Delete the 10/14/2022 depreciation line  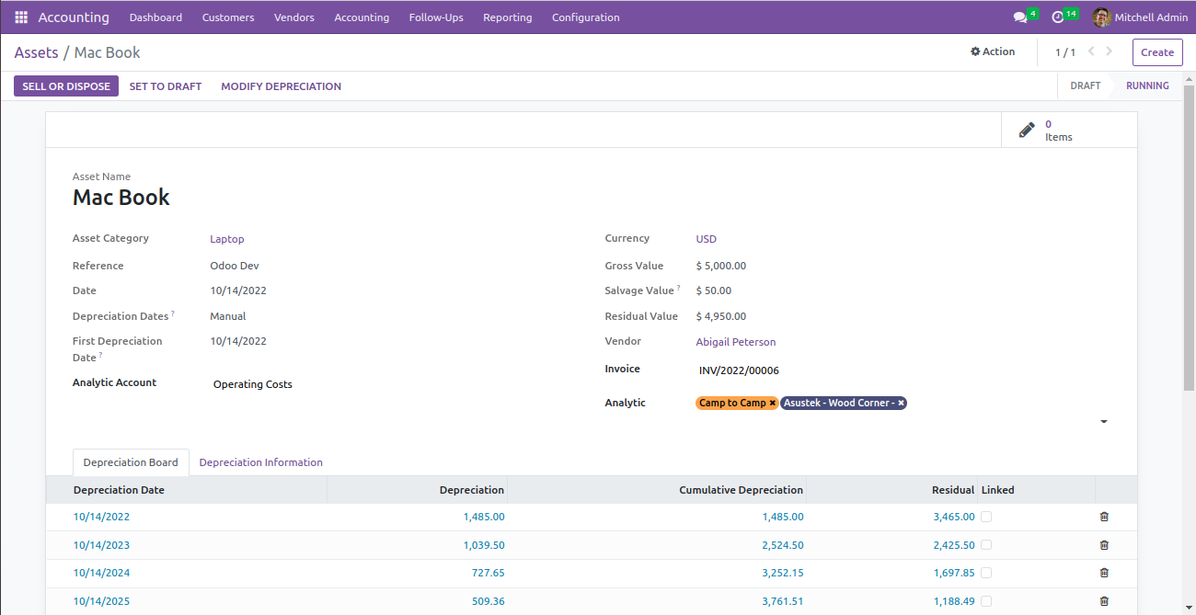coord(1104,517)
